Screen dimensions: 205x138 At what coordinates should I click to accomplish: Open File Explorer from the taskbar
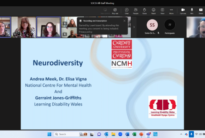tap(113, 134)
